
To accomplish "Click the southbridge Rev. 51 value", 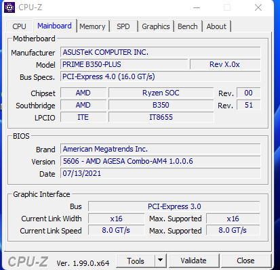I will point(248,105).
